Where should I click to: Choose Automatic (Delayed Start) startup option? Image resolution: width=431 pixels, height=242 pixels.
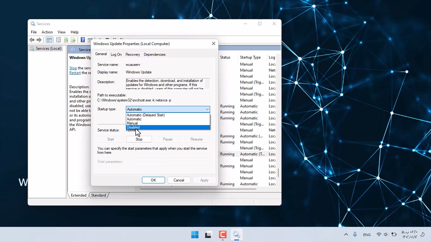click(168, 115)
